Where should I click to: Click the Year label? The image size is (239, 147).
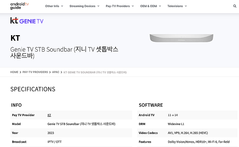click(x=15, y=133)
